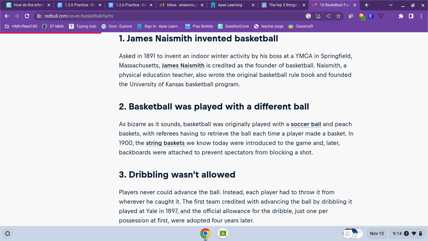Open the Chrome three-dot menu

(x=421, y=16)
